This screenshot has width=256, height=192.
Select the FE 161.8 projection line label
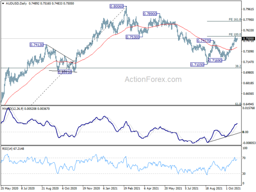tap(235, 20)
